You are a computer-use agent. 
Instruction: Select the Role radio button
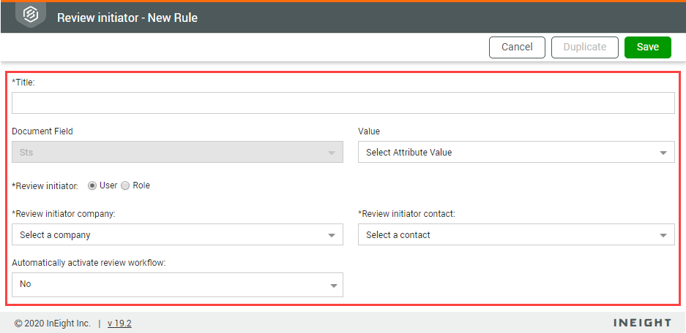coord(125,185)
